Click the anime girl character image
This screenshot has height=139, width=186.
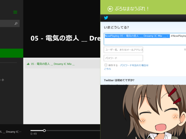[x=154, y=112]
